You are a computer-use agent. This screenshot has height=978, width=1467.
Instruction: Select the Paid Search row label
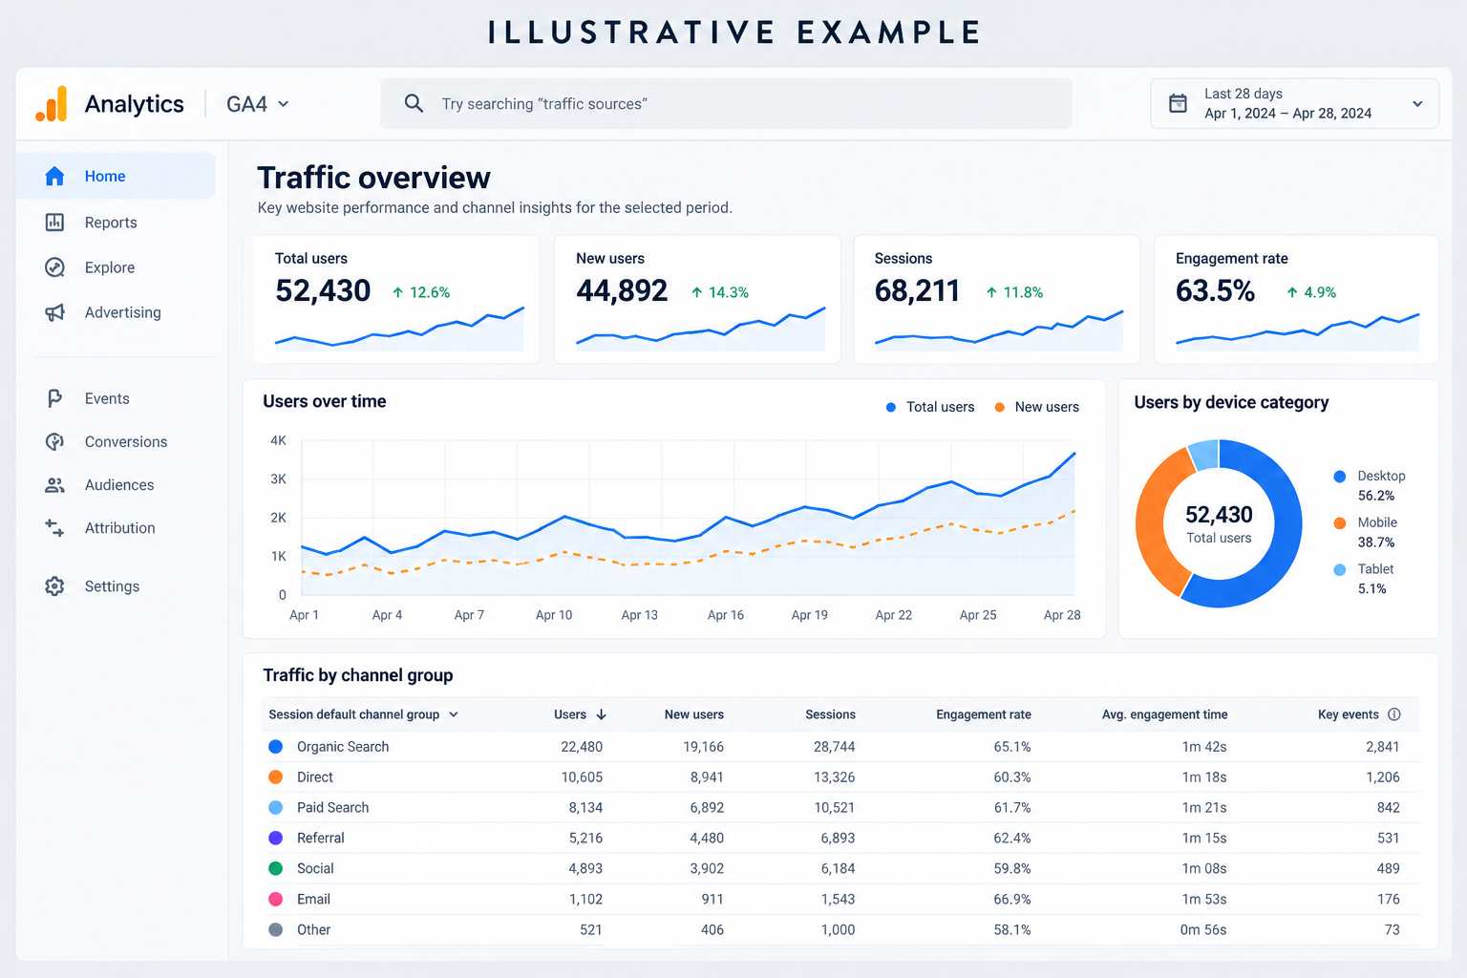click(332, 808)
